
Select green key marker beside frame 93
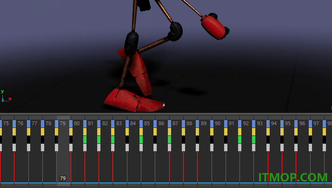point(254,140)
